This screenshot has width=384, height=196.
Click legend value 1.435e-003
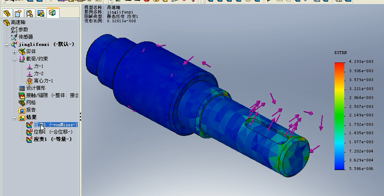pos(361,133)
